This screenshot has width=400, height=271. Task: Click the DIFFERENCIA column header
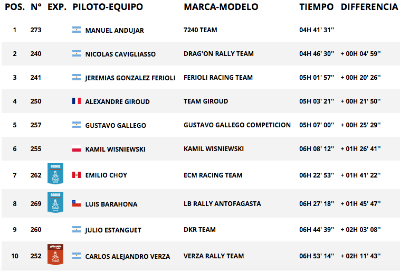pos(369,7)
